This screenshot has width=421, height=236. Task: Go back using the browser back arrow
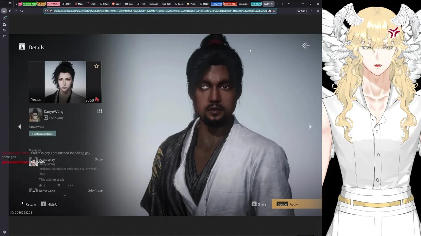(x=10, y=11)
